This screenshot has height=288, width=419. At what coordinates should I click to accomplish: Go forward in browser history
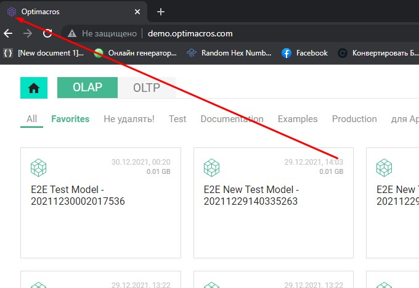click(x=28, y=33)
